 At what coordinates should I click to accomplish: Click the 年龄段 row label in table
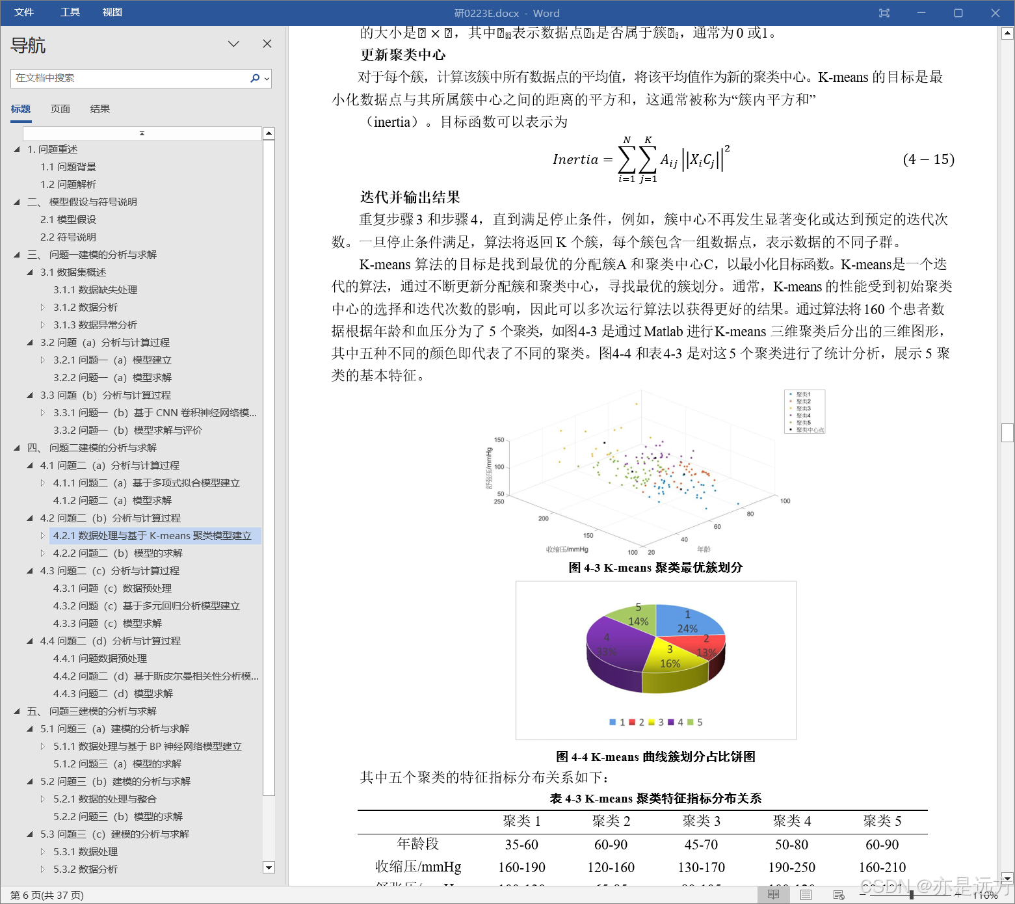pyautogui.click(x=418, y=844)
